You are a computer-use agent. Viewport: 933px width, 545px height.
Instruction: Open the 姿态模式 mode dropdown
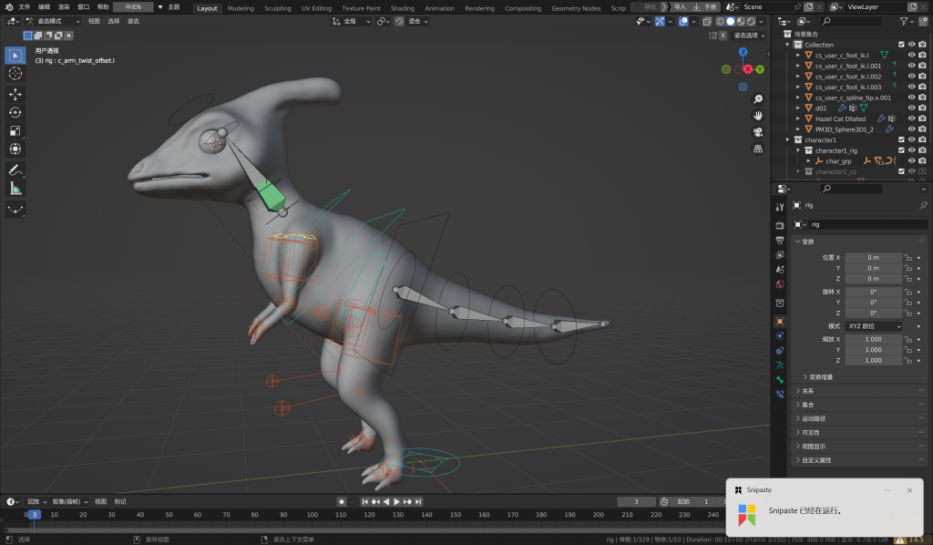55,20
